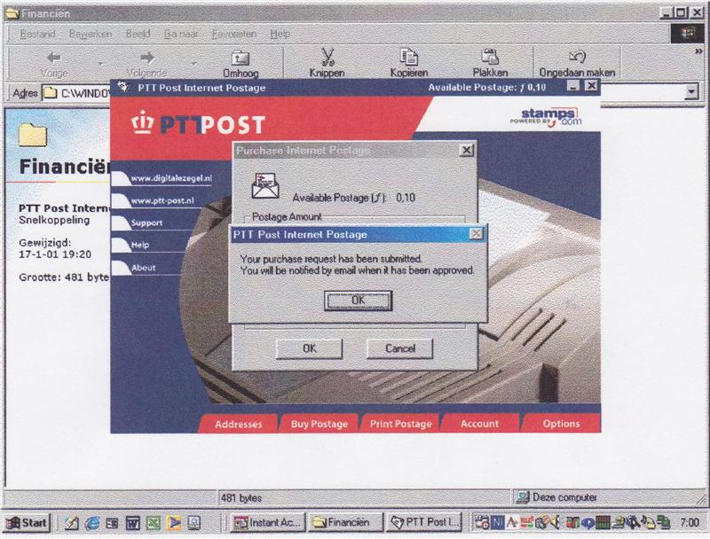Image resolution: width=710 pixels, height=539 pixels.
Task: Open Support in the PTT Post sidebar
Action: coord(146,223)
